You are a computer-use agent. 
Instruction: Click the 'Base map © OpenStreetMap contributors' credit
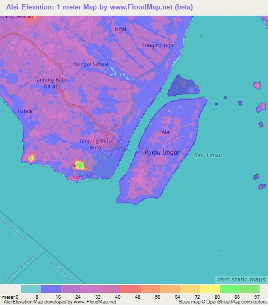[x=222, y=302]
